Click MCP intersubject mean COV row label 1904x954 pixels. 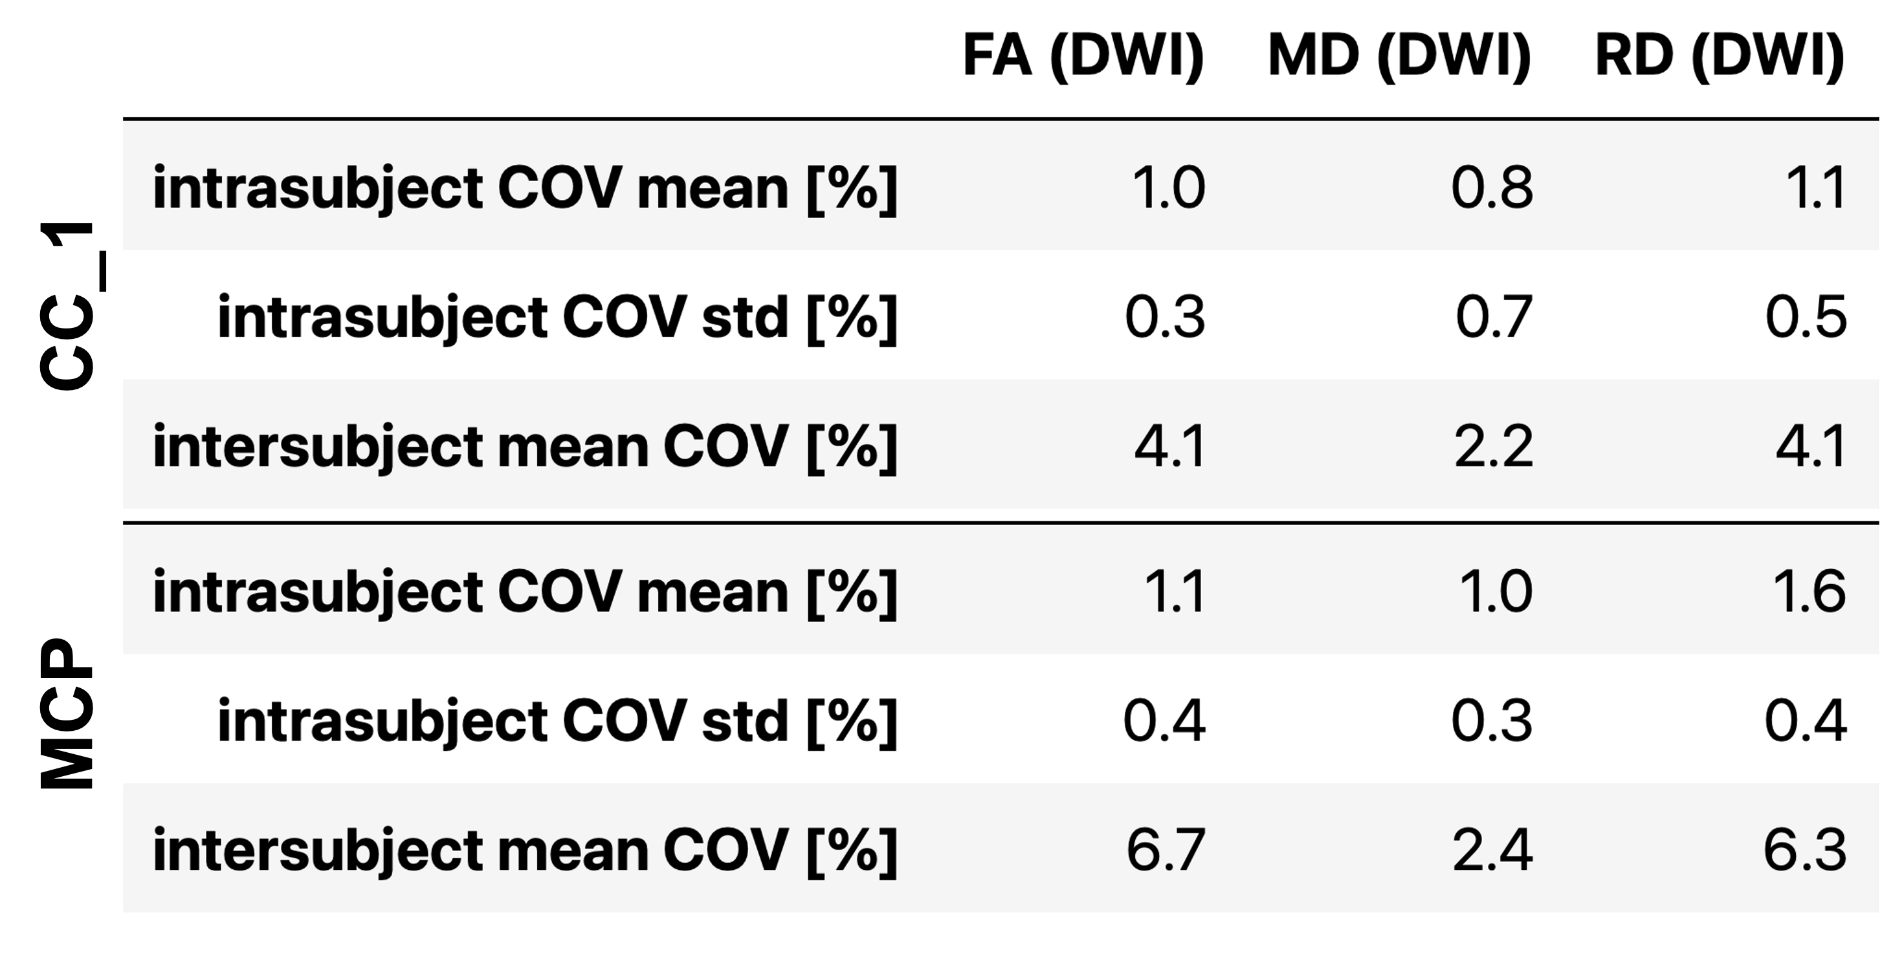[525, 851]
